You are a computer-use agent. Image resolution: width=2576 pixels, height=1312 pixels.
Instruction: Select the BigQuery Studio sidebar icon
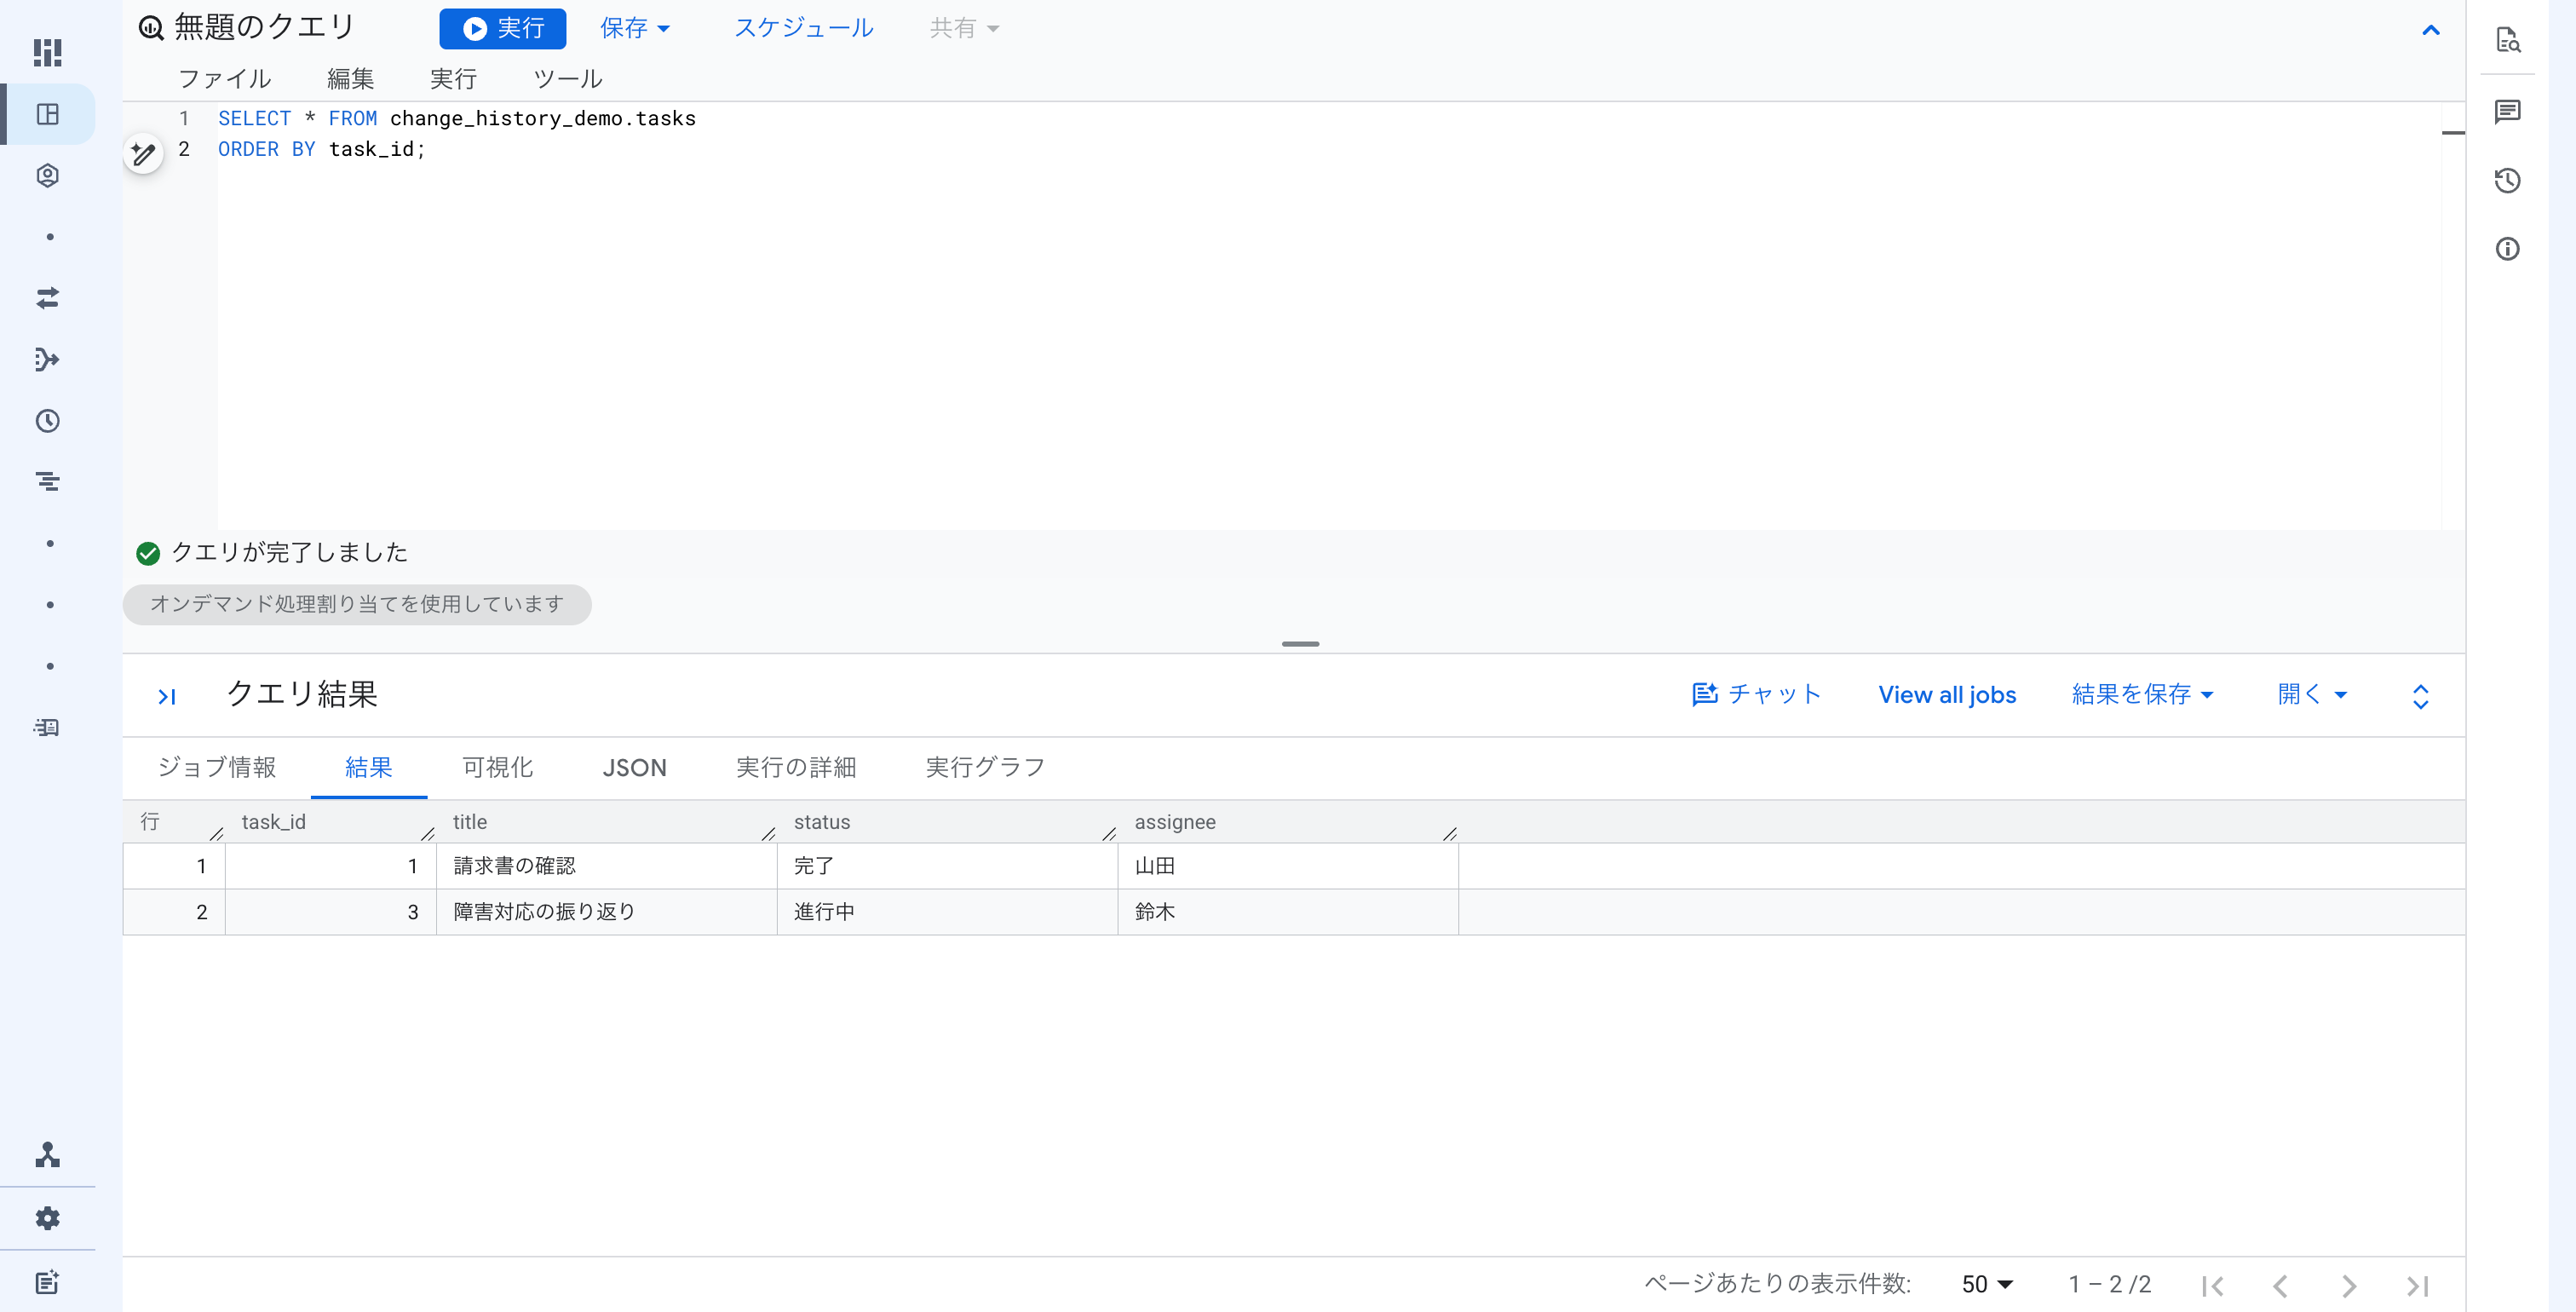[47, 114]
